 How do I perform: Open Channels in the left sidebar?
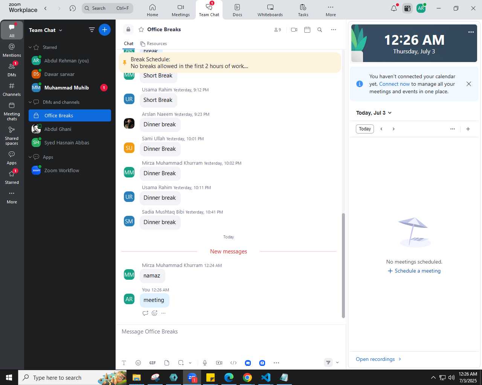click(x=12, y=89)
